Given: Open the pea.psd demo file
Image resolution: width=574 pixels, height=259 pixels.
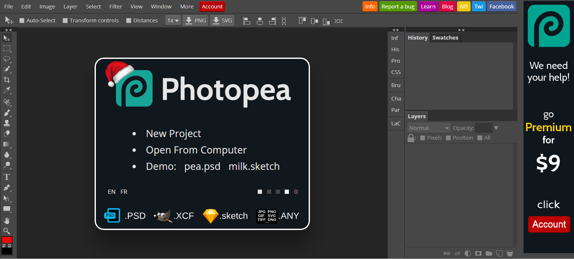Looking at the screenshot, I should point(202,166).
